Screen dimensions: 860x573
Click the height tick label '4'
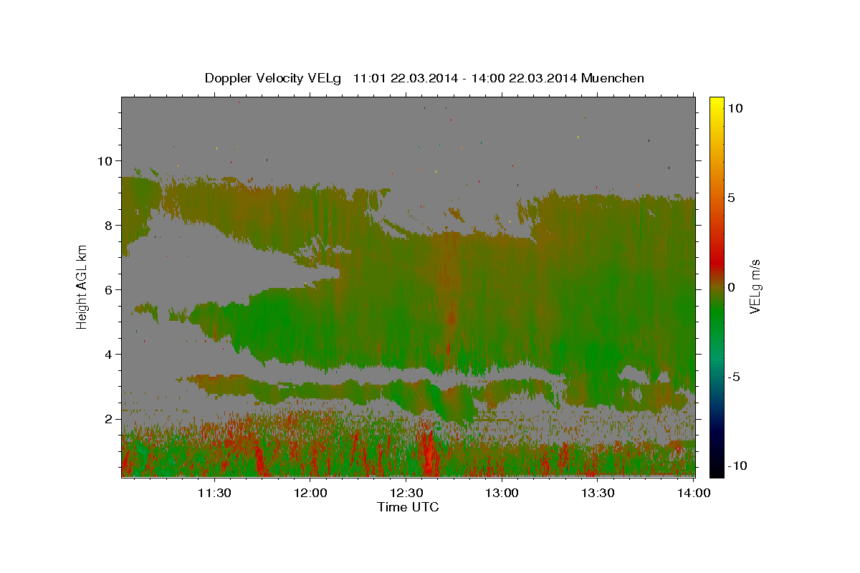click(108, 355)
